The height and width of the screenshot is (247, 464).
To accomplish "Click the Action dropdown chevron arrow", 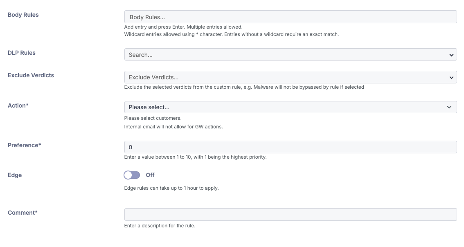I will pyautogui.click(x=450, y=107).
